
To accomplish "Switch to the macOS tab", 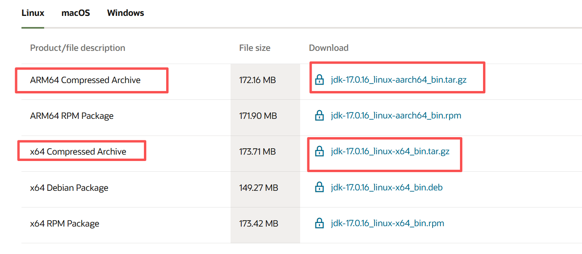I will point(76,13).
